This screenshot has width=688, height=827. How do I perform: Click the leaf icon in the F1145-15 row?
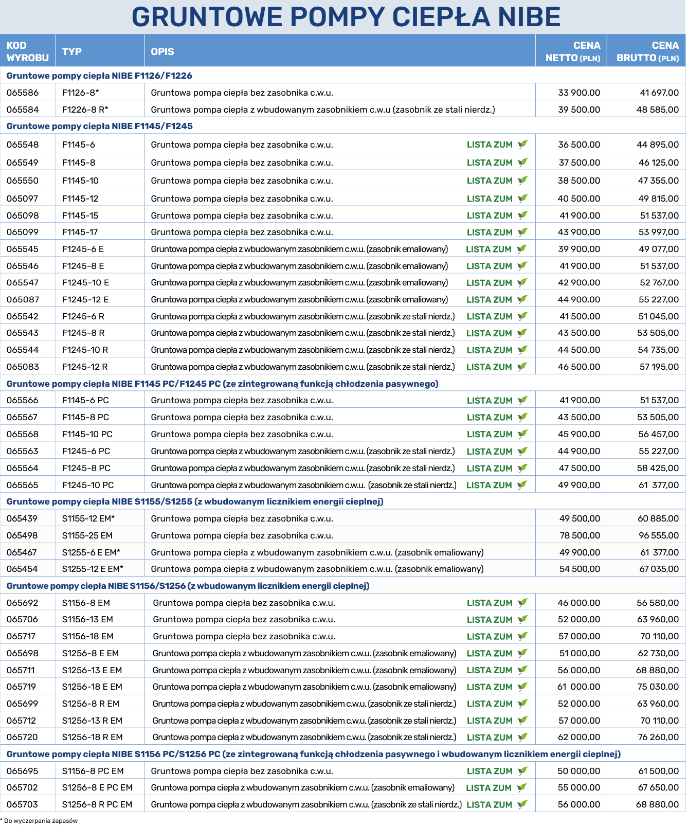click(522, 215)
